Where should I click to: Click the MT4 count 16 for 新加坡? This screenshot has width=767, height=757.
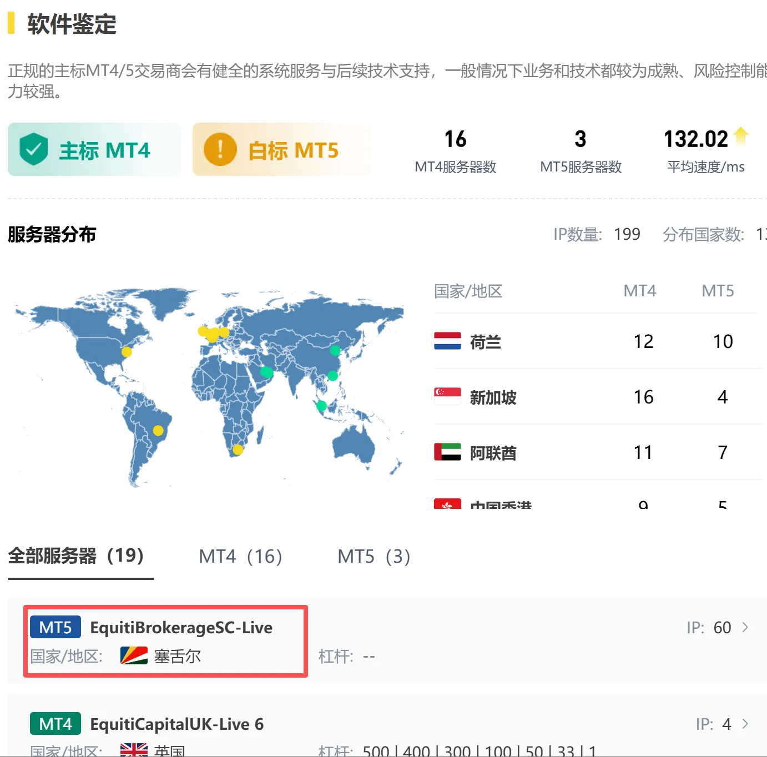coord(643,397)
